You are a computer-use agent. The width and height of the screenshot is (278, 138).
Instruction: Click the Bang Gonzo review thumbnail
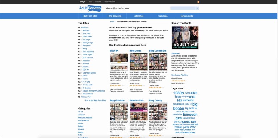click(x=139, y=62)
